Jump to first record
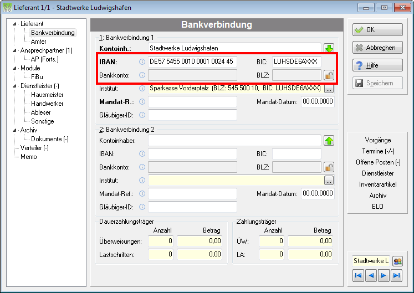414x293 pixels. pyautogui.click(x=358, y=276)
